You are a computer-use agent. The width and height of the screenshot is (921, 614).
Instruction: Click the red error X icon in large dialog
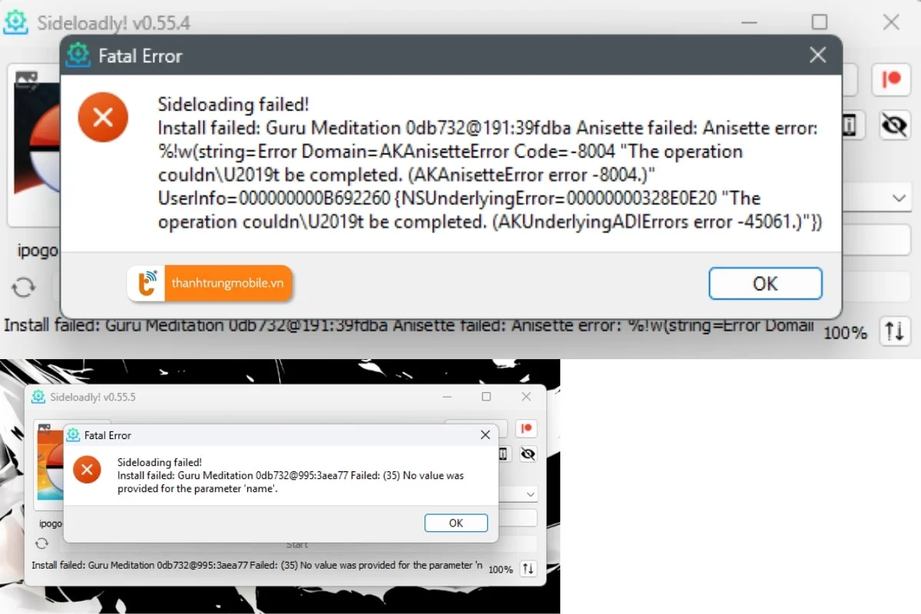tap(103, 117)
